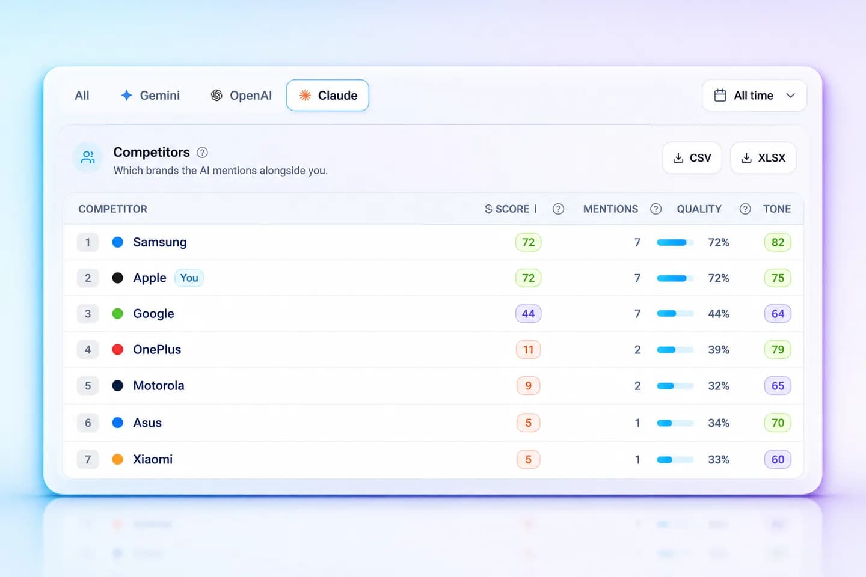Click the calendar icon in date filter
This screenshot has width=866, height=577.
click(x=720, y=96)
